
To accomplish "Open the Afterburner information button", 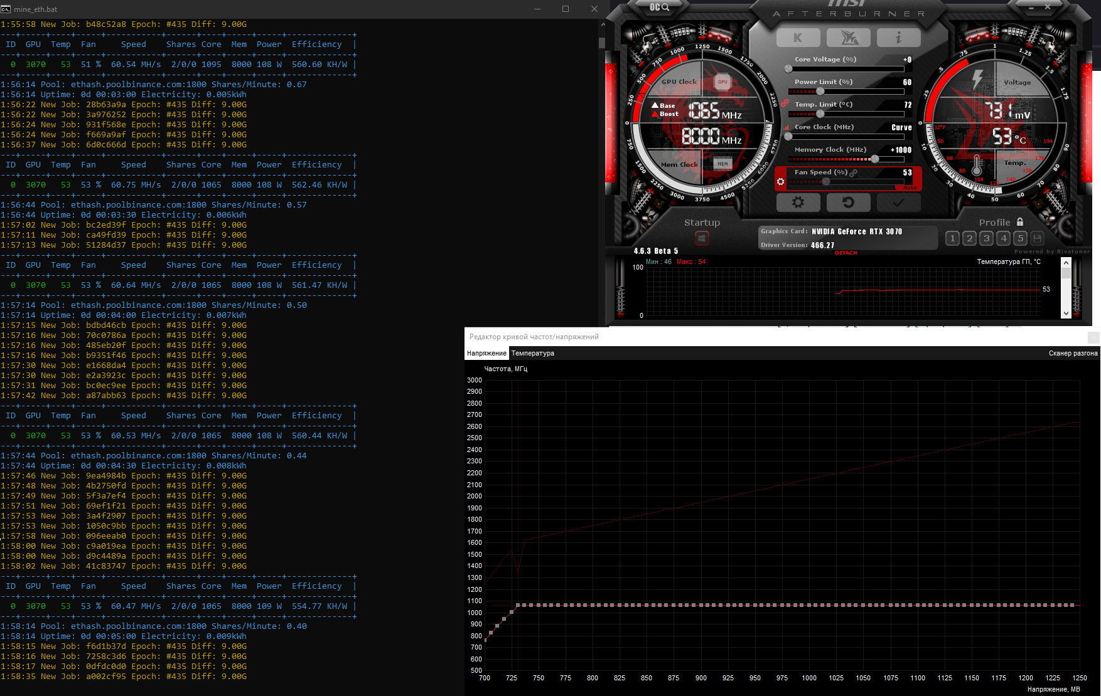I will [x=899, y=38].
